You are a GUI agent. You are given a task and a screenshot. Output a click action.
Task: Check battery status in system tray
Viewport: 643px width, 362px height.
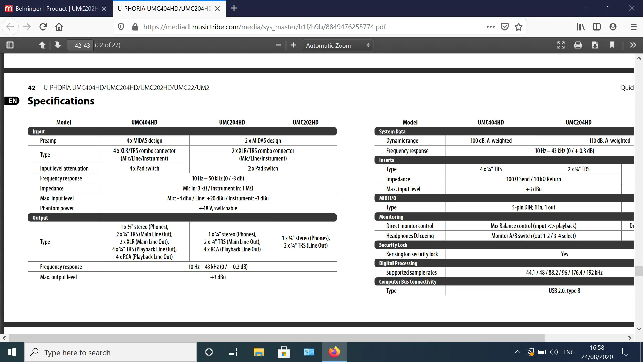(x=542, y=352)
